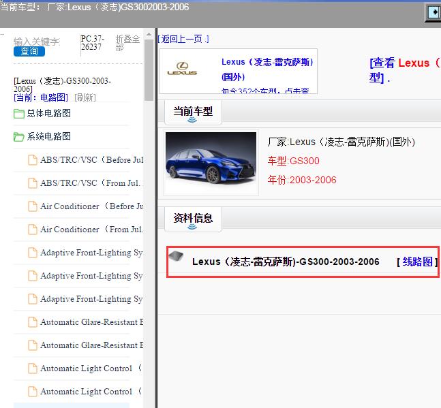Open Air Conditioner (From Jul. item
Viewport: 441px width, 408px height.
[92, 230]
